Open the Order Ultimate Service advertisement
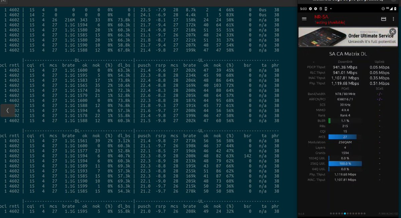Viewport: 401px width, 218px height. (347, 37)
